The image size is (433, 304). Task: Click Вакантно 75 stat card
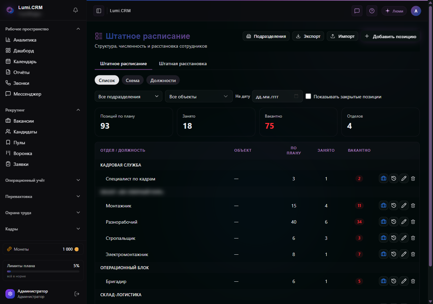pos(298,122)
